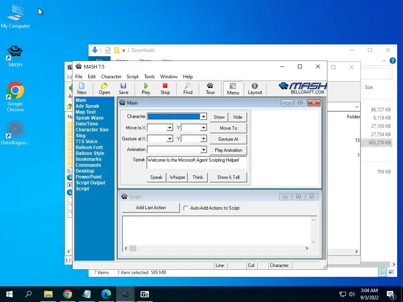Click Size column header in Downloads
This screenshot has height=302, width=403.
click(x=368, y=87)
